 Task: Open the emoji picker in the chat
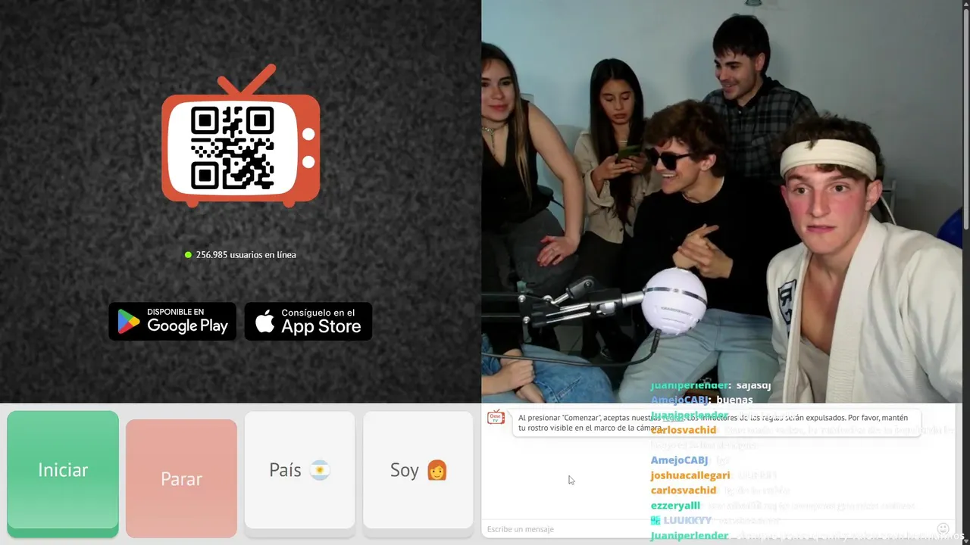(943, 529)
